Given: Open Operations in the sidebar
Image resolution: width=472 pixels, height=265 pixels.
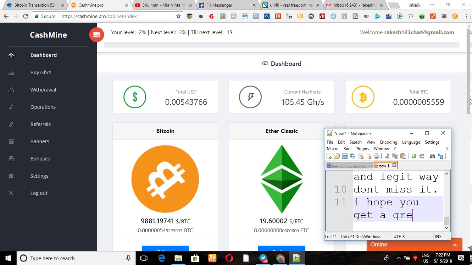Looking at the screenshot, I should [x=43, y=107].
